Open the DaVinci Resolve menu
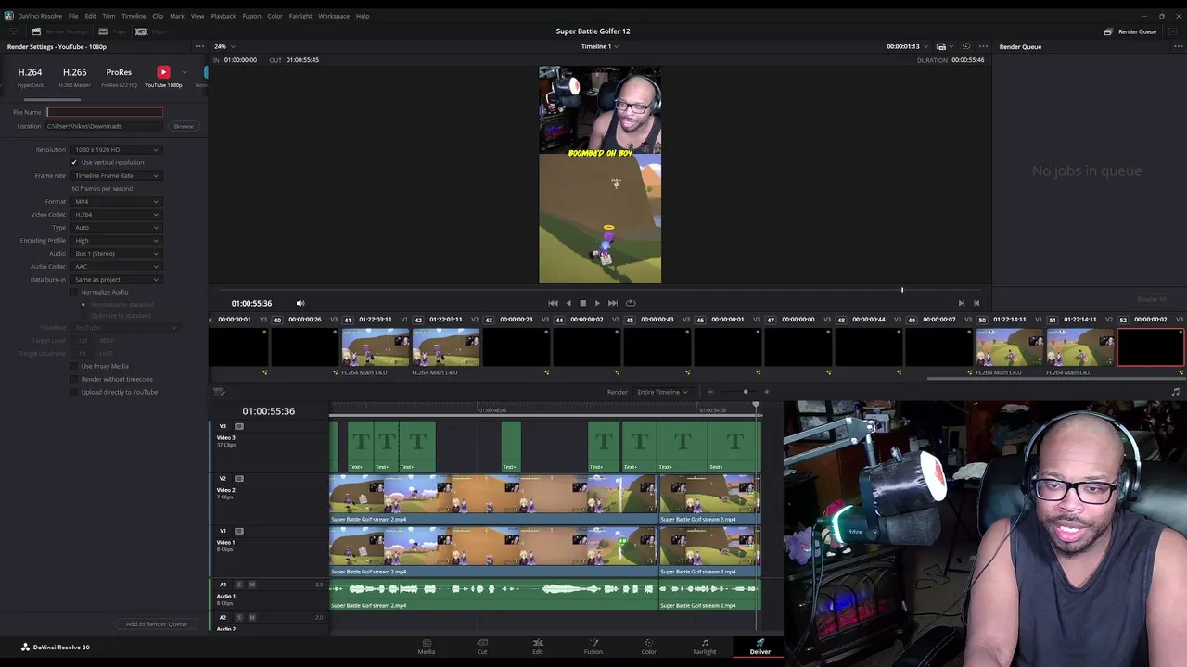Screen dimensions: 1187x667 pyautogui.click(x=40, y=16)
